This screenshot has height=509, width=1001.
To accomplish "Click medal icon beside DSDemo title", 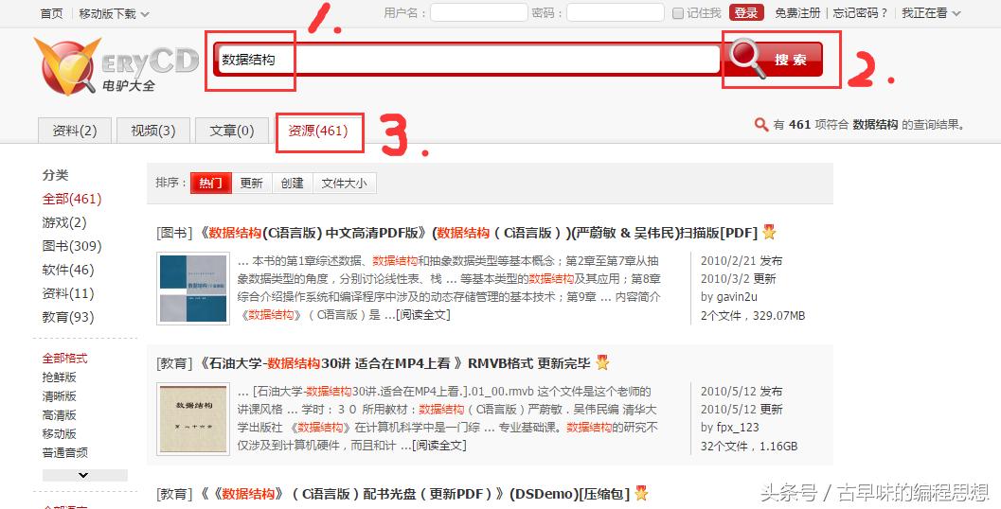I will point(641,494).
